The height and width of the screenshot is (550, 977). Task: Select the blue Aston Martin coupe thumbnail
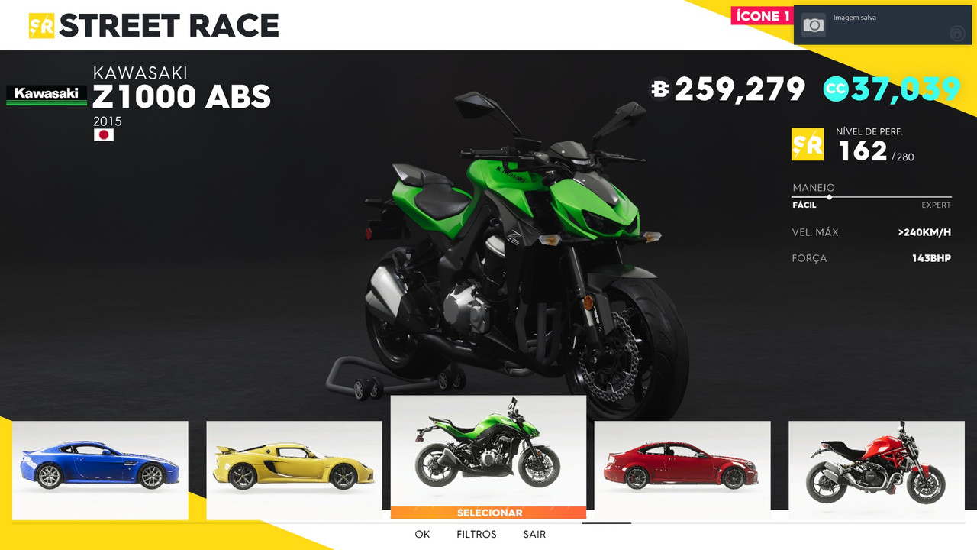pos(100,471)
